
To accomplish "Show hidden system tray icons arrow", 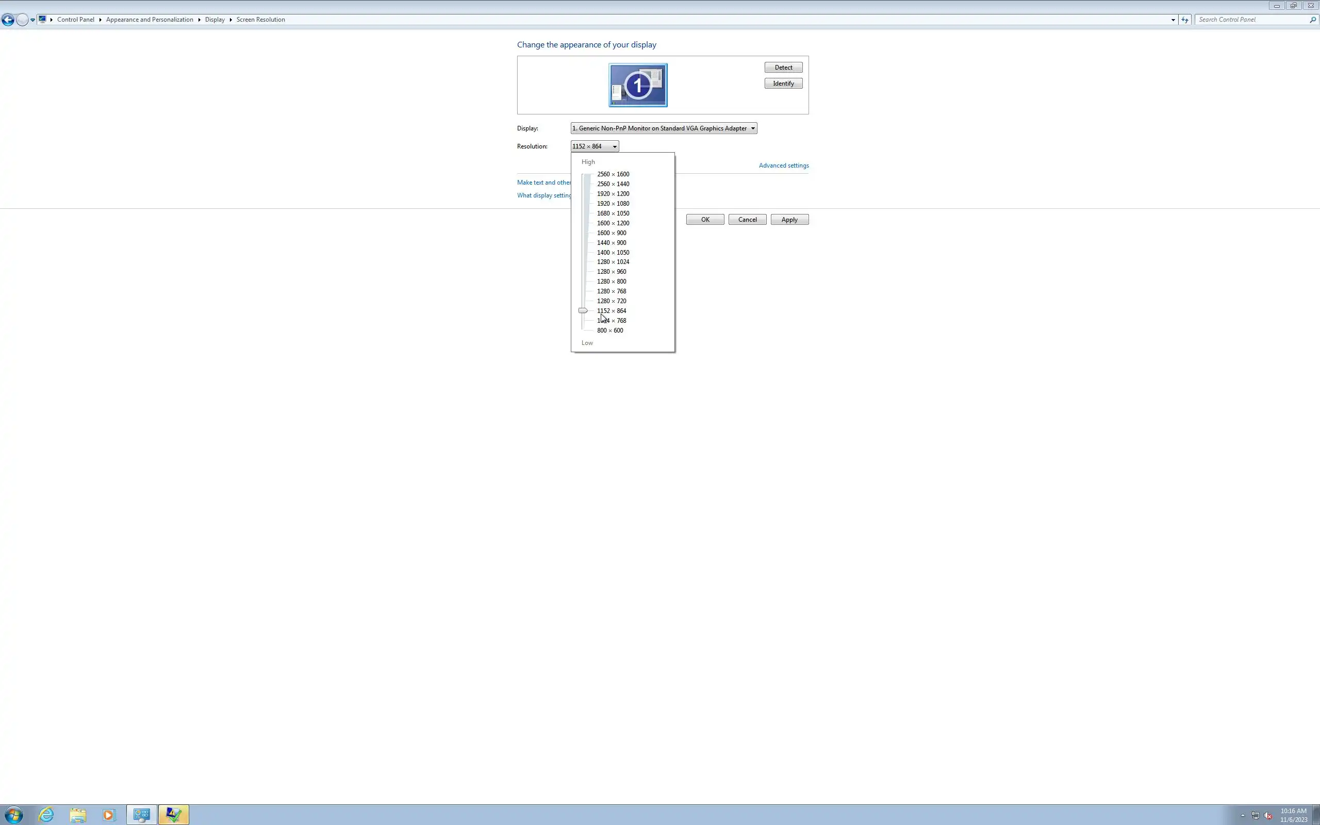I will [x=1243, y=816].
